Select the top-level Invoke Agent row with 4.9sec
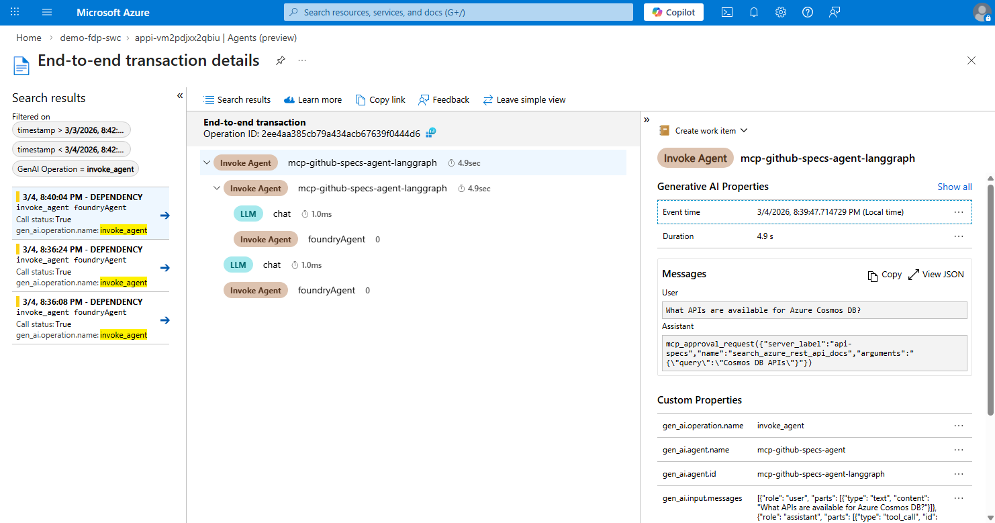Image resolution: width=995 pixels, height=523 pixels. tap(413, 162)
